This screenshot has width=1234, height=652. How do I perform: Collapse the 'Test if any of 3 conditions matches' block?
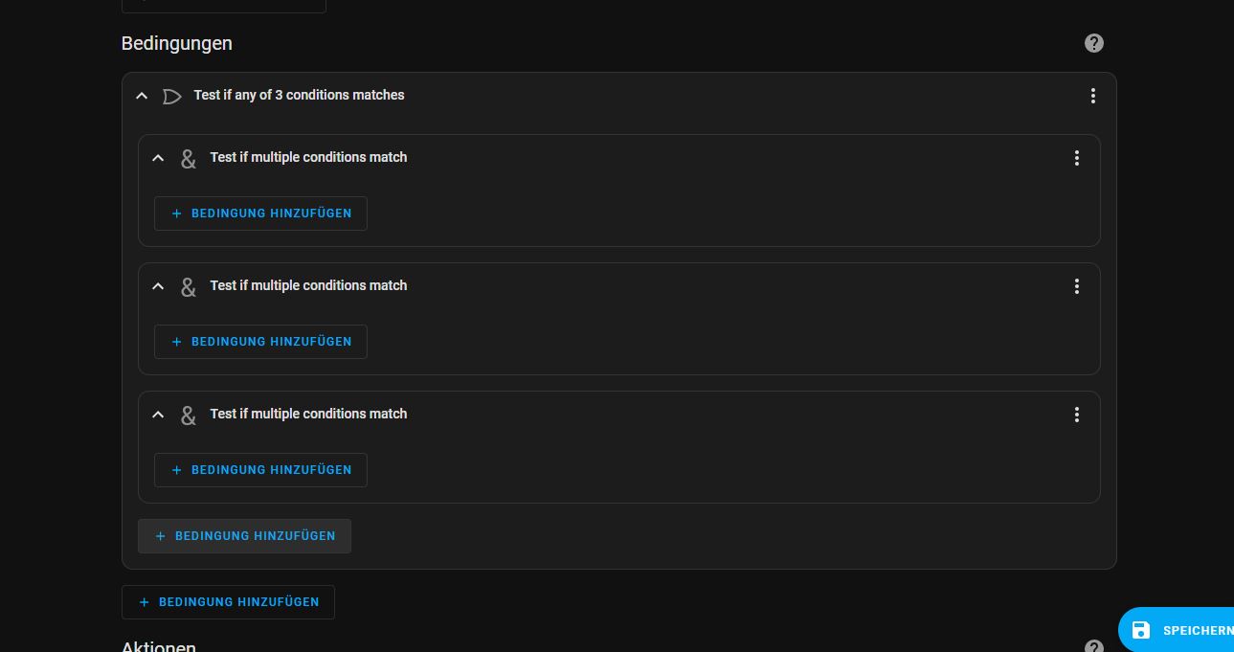[x=142, y=96]
